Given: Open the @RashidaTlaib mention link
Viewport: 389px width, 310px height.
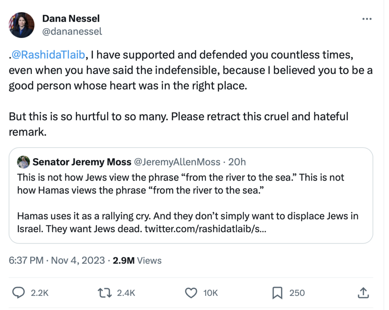Looking at the screenshot, I should tap(48, 55).
